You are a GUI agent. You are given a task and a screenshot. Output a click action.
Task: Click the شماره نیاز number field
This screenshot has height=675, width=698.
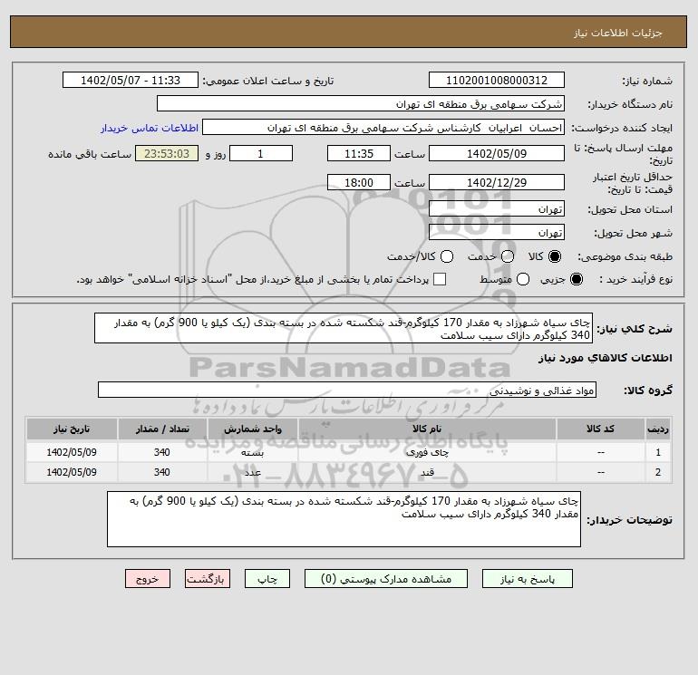point(497,80)
